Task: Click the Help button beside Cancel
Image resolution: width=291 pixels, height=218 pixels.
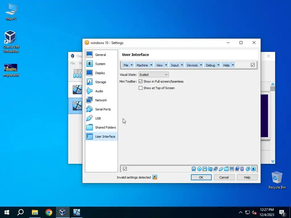Action: (x=247, y=177)
